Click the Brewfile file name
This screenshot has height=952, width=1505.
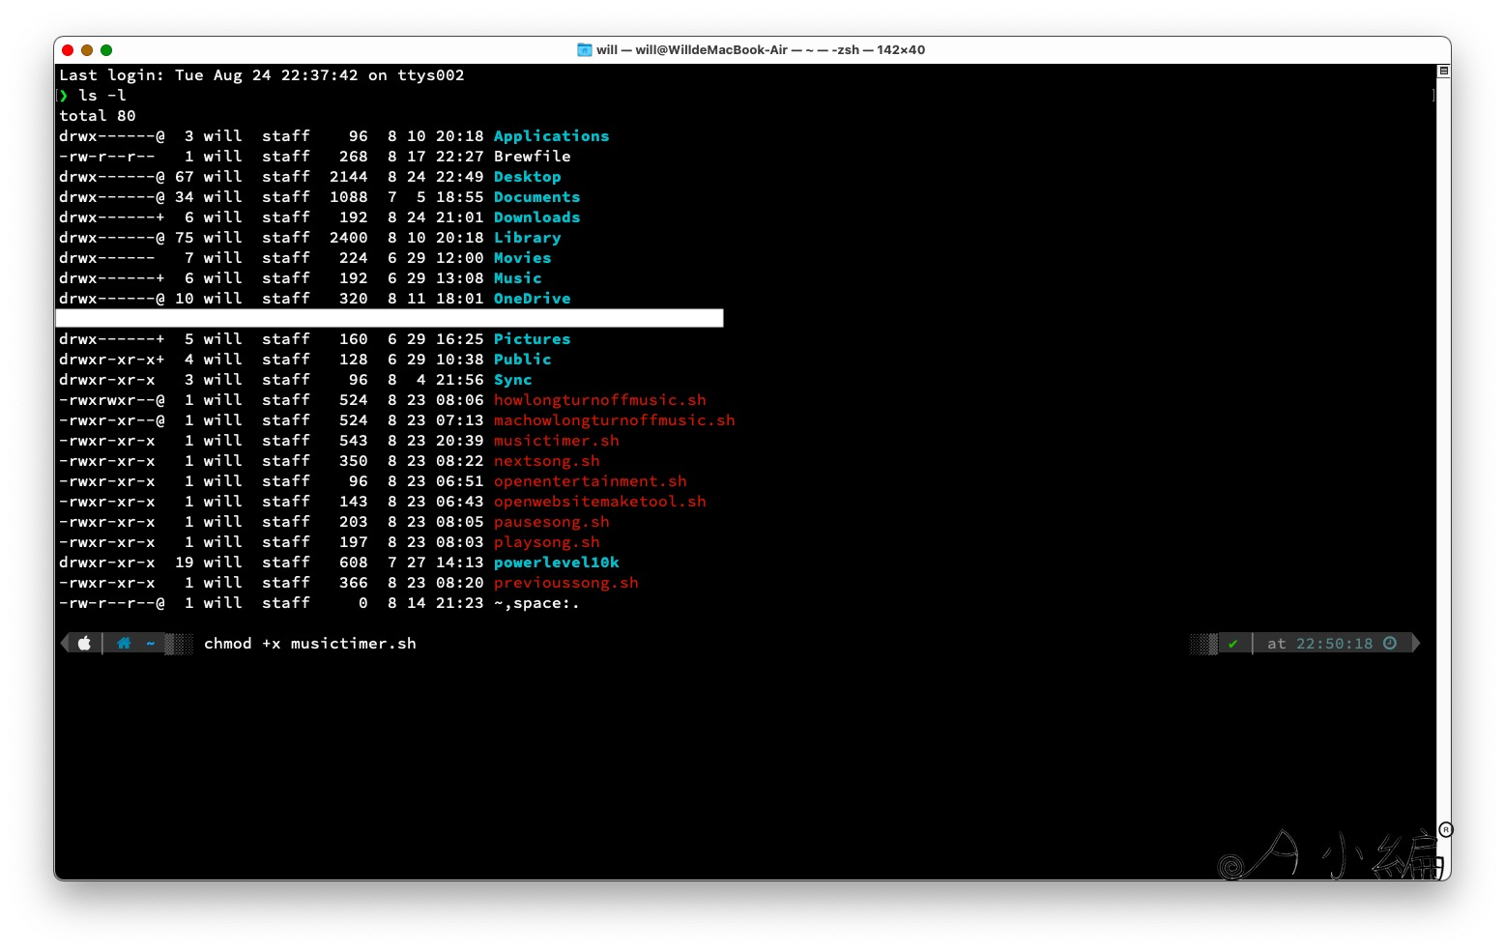click(x=532, y=157)
